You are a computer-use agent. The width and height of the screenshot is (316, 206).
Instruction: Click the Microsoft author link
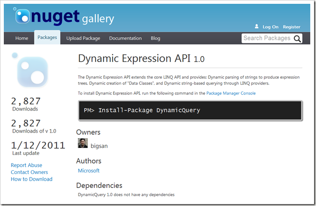(x=89, y=171)
